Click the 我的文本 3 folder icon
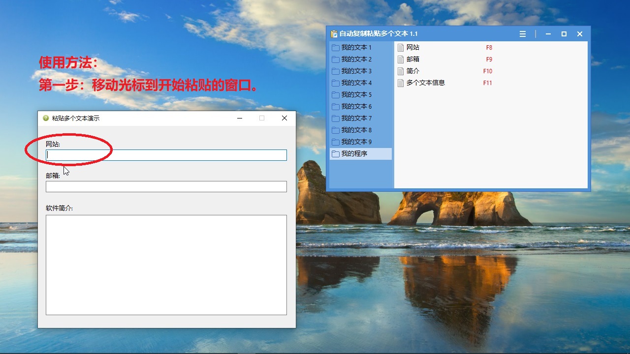The height and width of the screenshot is (354, 630). pos(336,71)
